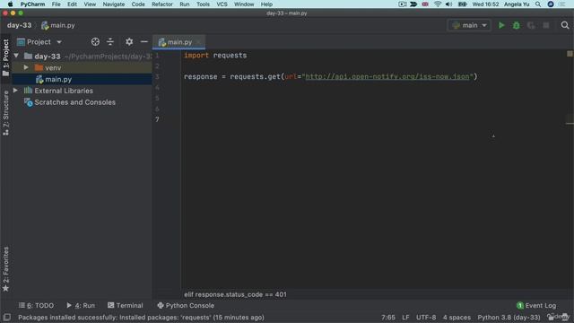
Task: Open the Code menu
Action: (138, 4)
